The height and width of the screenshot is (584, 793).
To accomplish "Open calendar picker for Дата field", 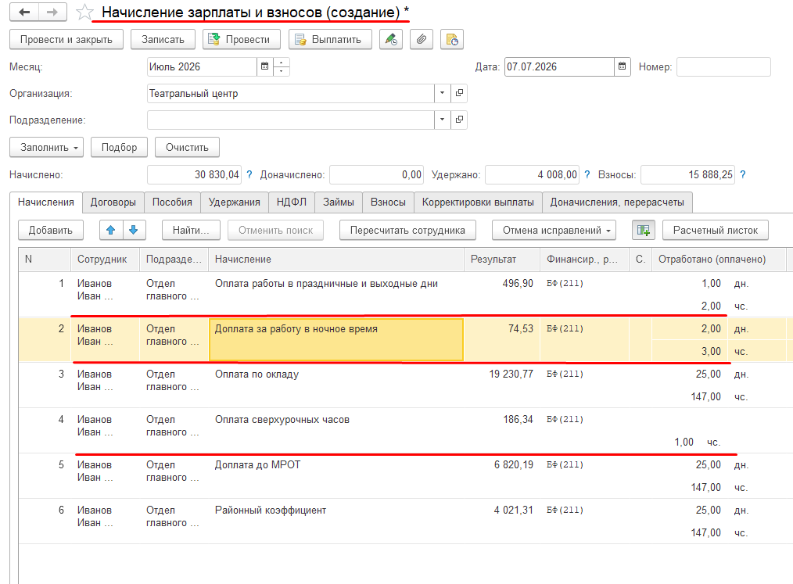I will click(622, 66).
